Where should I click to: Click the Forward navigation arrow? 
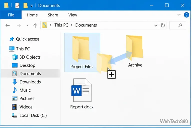19,25
